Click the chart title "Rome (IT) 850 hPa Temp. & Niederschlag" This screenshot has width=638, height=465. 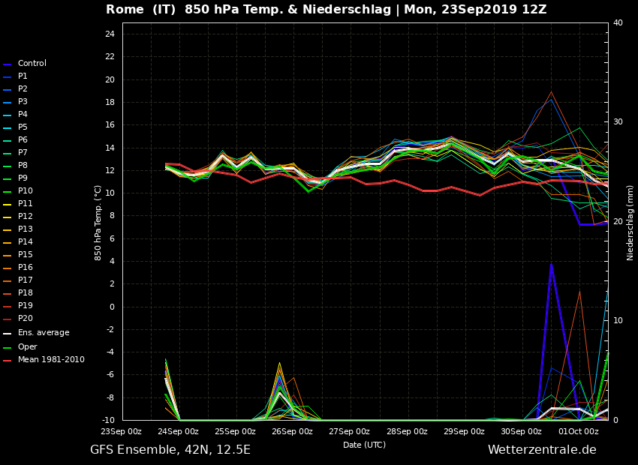click(248, 9)
